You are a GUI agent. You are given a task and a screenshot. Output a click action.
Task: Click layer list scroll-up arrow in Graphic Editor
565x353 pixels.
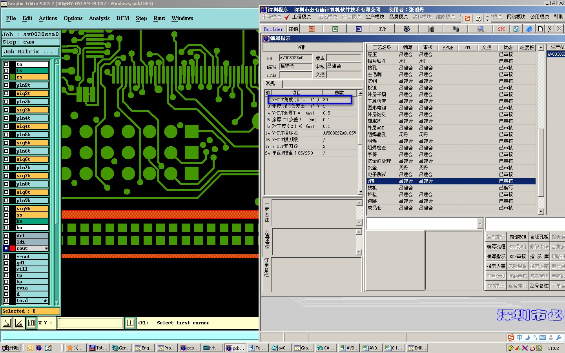point(57,62)
